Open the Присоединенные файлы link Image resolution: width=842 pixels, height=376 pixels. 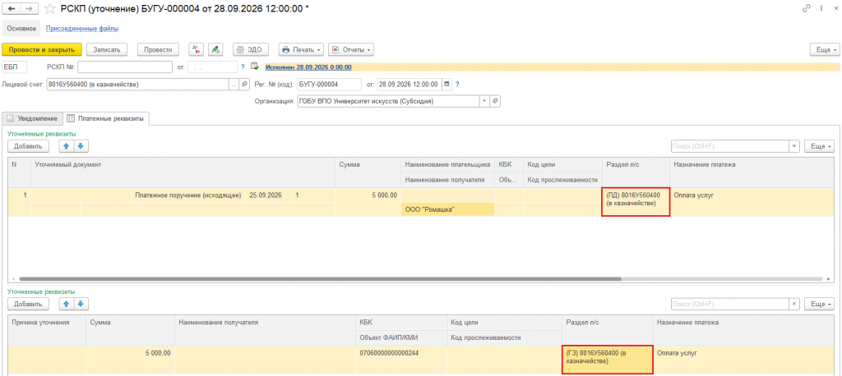[x=82, y=29]
